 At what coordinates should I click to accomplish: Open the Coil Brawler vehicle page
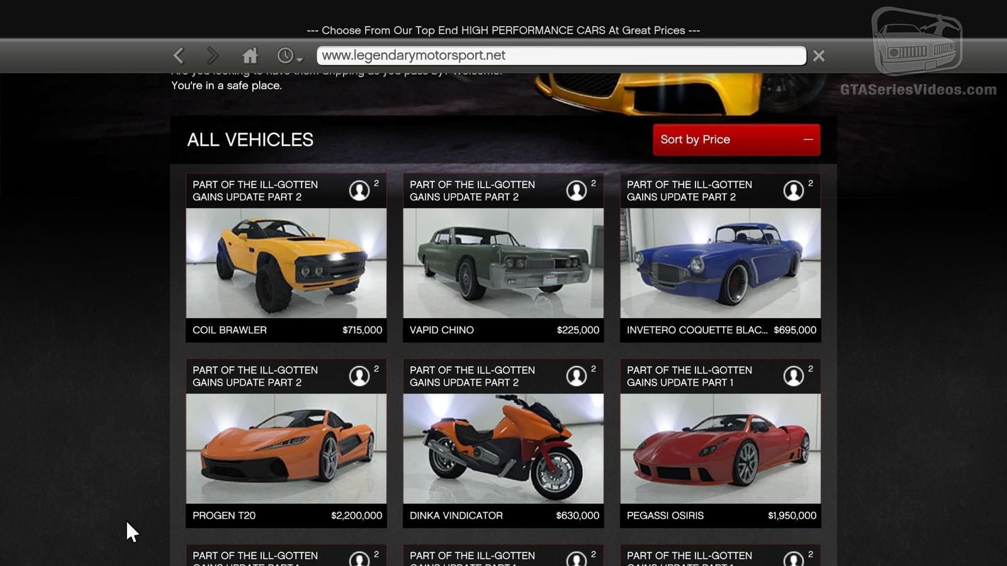click(286, 263)
